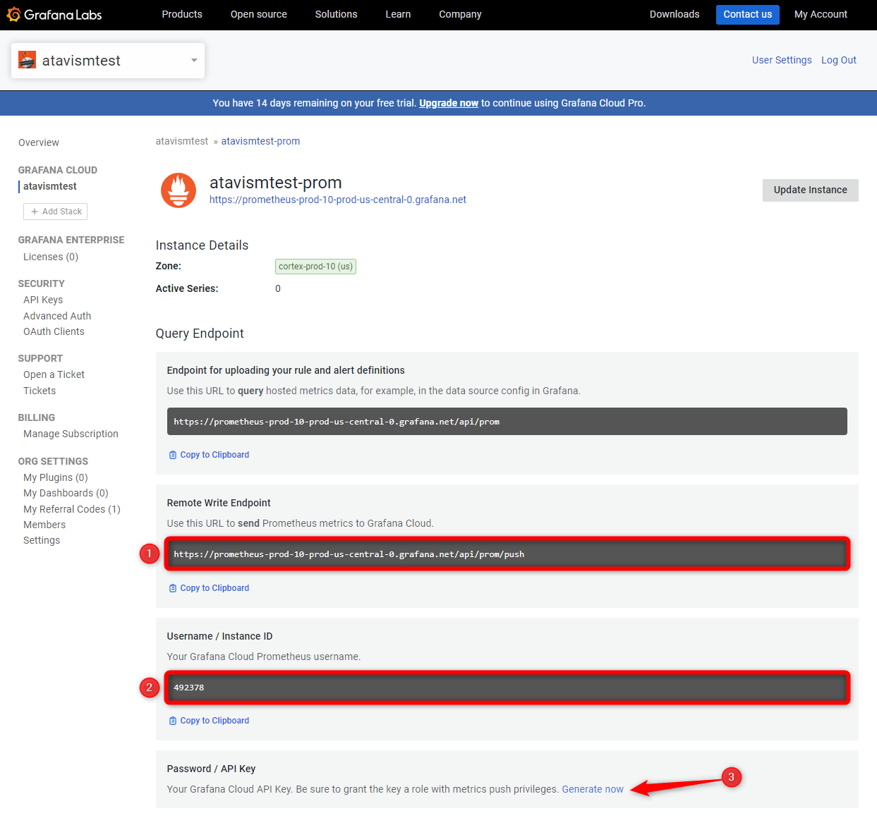
Task: Open the Products menu
Action: (x=182, y=14)
